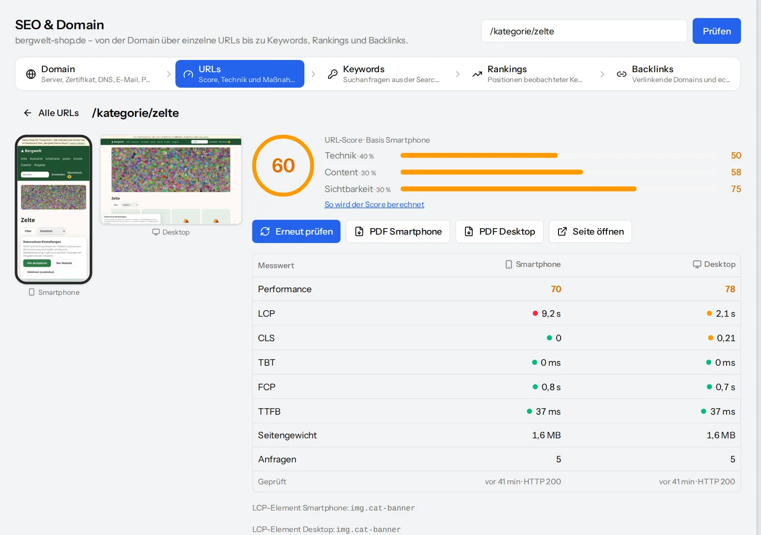This screenshot has height=535, width=761.
Task: Click the Seite öffnen button
Action: 590,232
